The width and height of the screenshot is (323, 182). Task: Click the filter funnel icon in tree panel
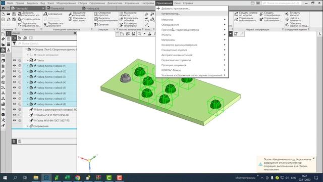pyautogui.click(x=14, y=43)
